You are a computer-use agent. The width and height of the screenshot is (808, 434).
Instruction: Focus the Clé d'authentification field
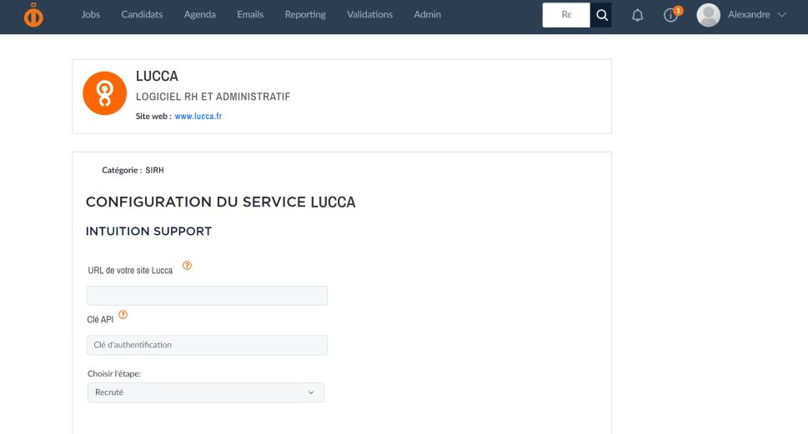pos(207,345)
